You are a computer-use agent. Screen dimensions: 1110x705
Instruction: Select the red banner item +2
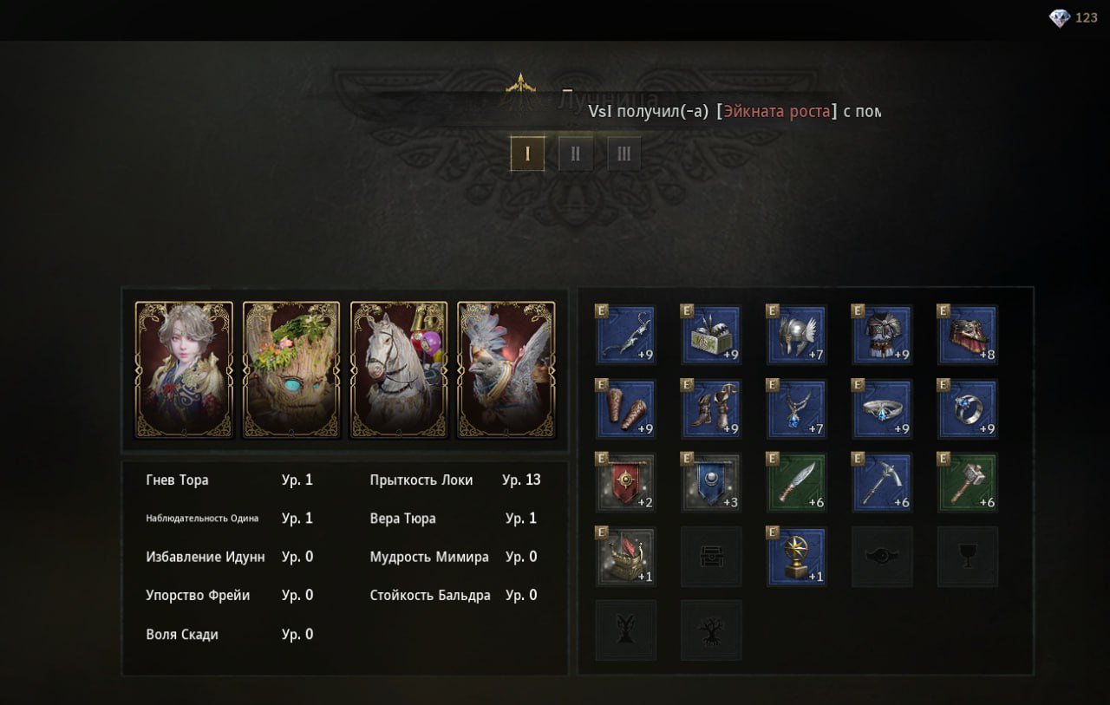pyautogui.click(x=625, y=483)
